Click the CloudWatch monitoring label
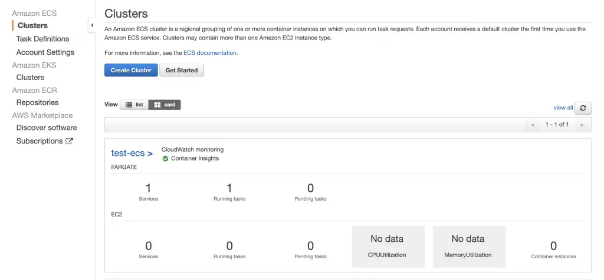604x280 pixels. (192, 149)
